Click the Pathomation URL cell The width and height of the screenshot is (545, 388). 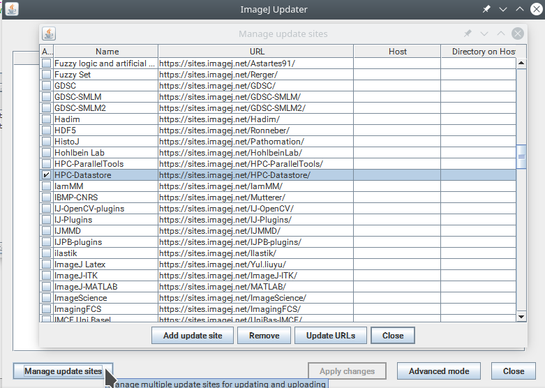coord(256,142)
